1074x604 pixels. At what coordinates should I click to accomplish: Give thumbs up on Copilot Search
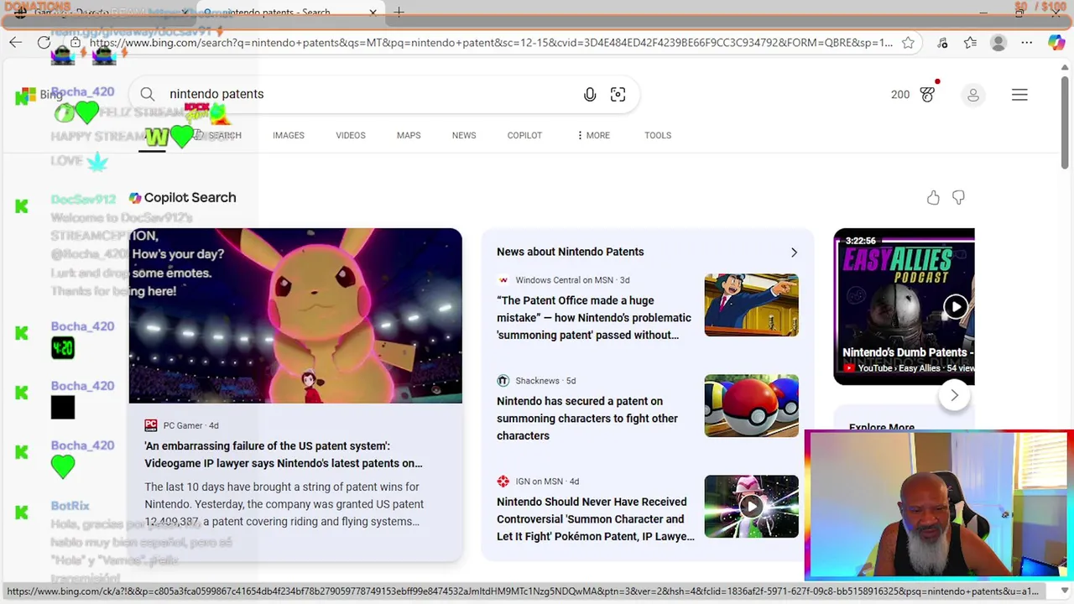pos(933,198)
